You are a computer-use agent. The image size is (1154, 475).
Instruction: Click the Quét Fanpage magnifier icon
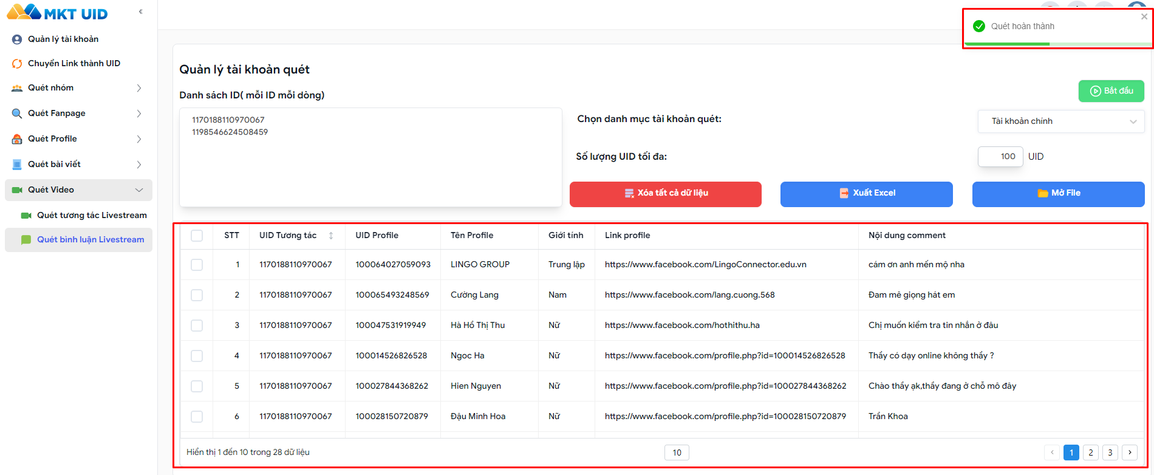click(x=17, y=114)
